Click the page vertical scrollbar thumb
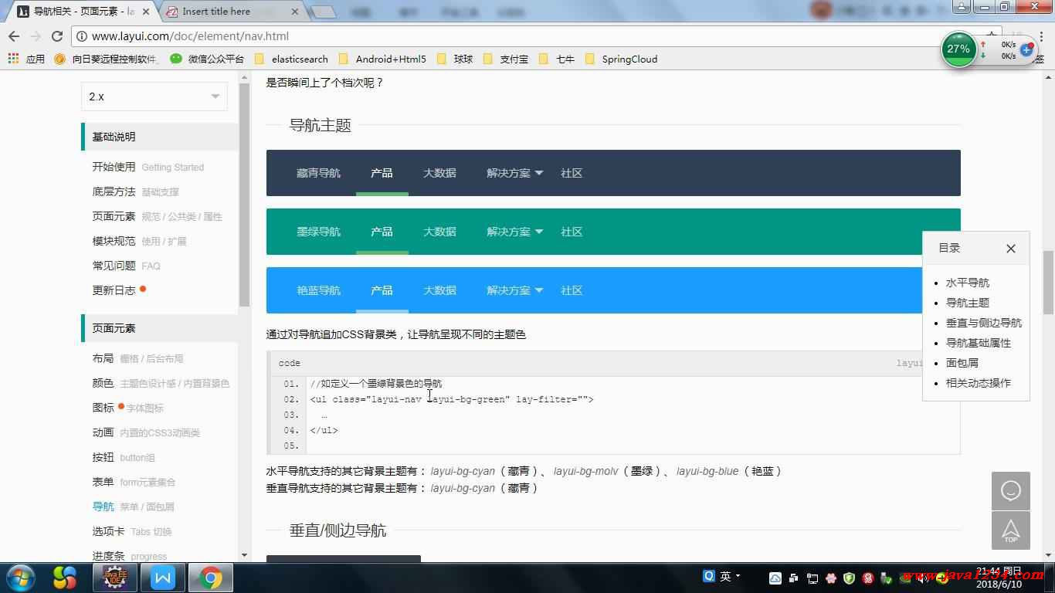This screenshot has width=1055, height=593. pos(1048,283)
